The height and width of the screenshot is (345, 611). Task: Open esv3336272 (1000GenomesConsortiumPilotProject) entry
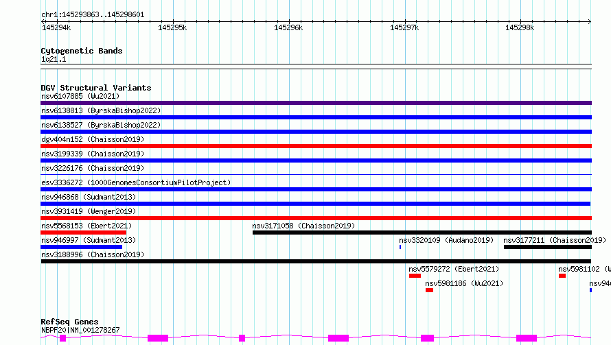(136, 182)
